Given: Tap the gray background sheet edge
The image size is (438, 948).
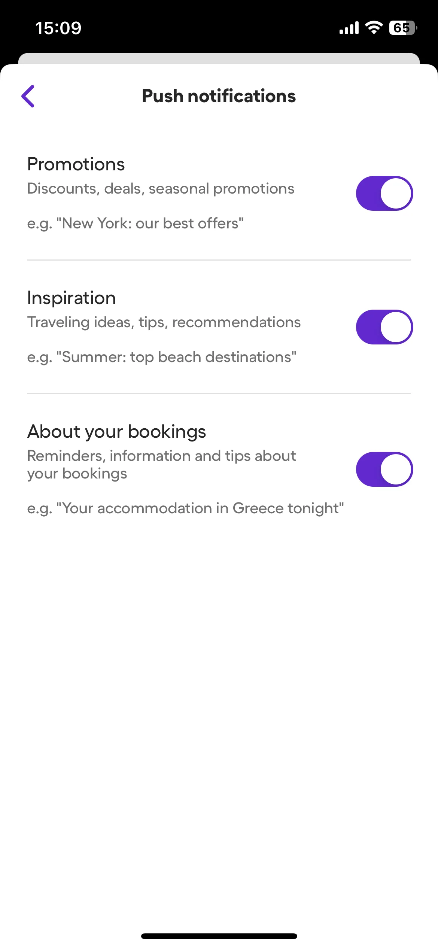Looking at the screenshot, I should tap(219, 58).
